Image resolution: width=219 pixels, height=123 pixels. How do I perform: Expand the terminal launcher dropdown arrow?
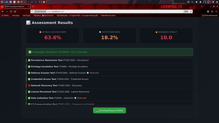[x=24, y=2]
